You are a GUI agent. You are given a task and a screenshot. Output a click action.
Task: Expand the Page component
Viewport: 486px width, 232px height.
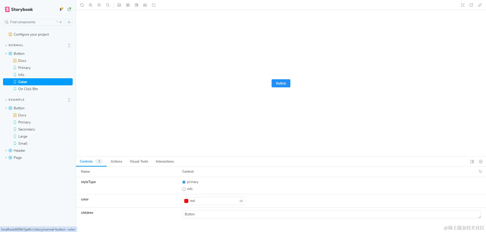click(6, 158)
